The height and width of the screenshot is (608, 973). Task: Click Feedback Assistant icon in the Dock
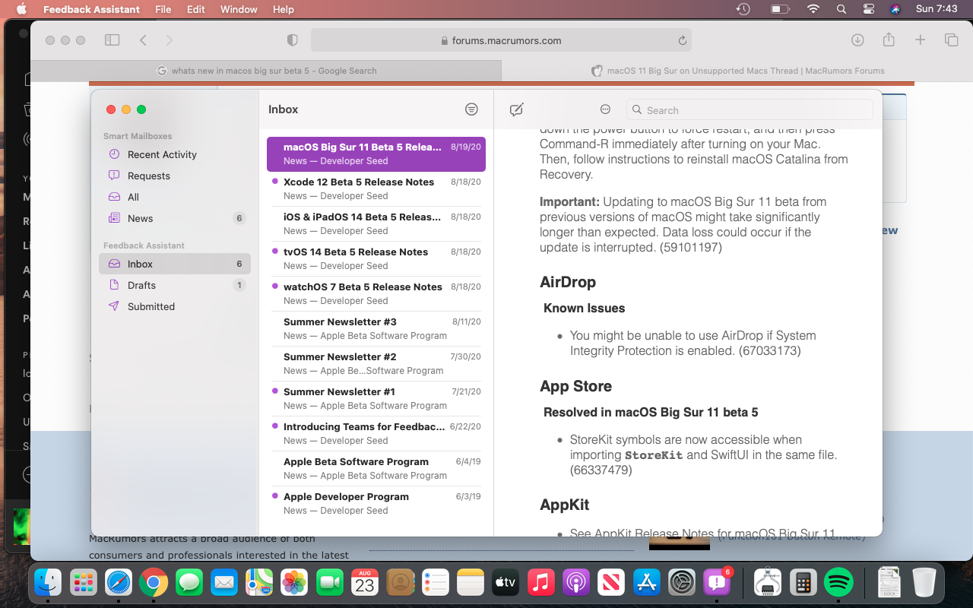pos(717,583)
